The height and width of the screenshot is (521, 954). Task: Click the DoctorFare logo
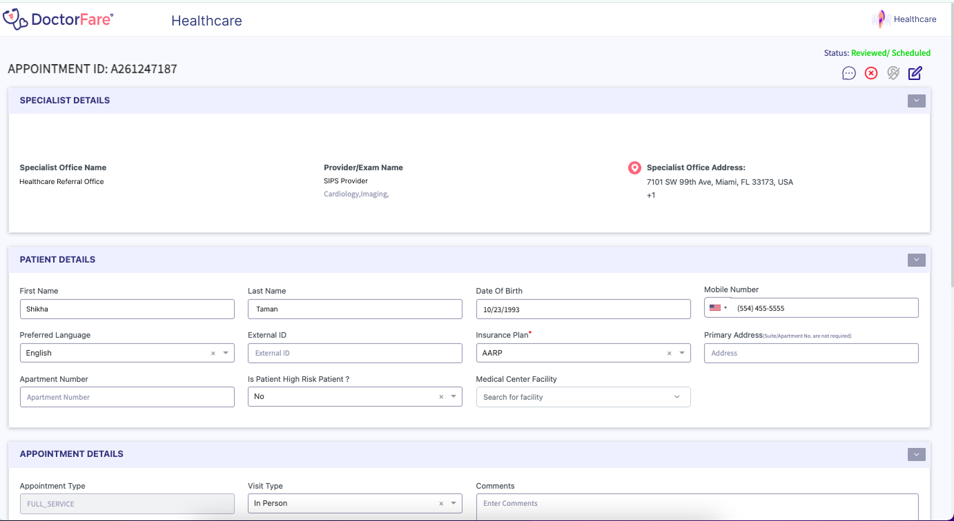point(58,19)
